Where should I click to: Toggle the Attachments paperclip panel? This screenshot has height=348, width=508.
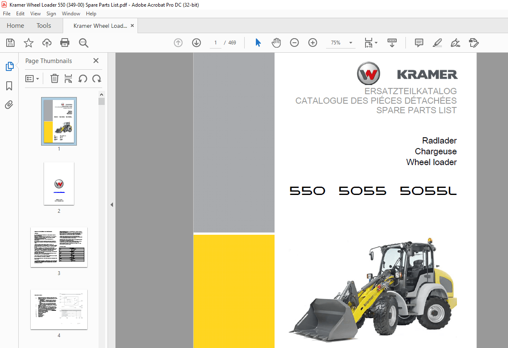coord(9,105)
